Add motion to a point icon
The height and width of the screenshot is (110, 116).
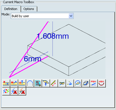(x=70, y=83)
